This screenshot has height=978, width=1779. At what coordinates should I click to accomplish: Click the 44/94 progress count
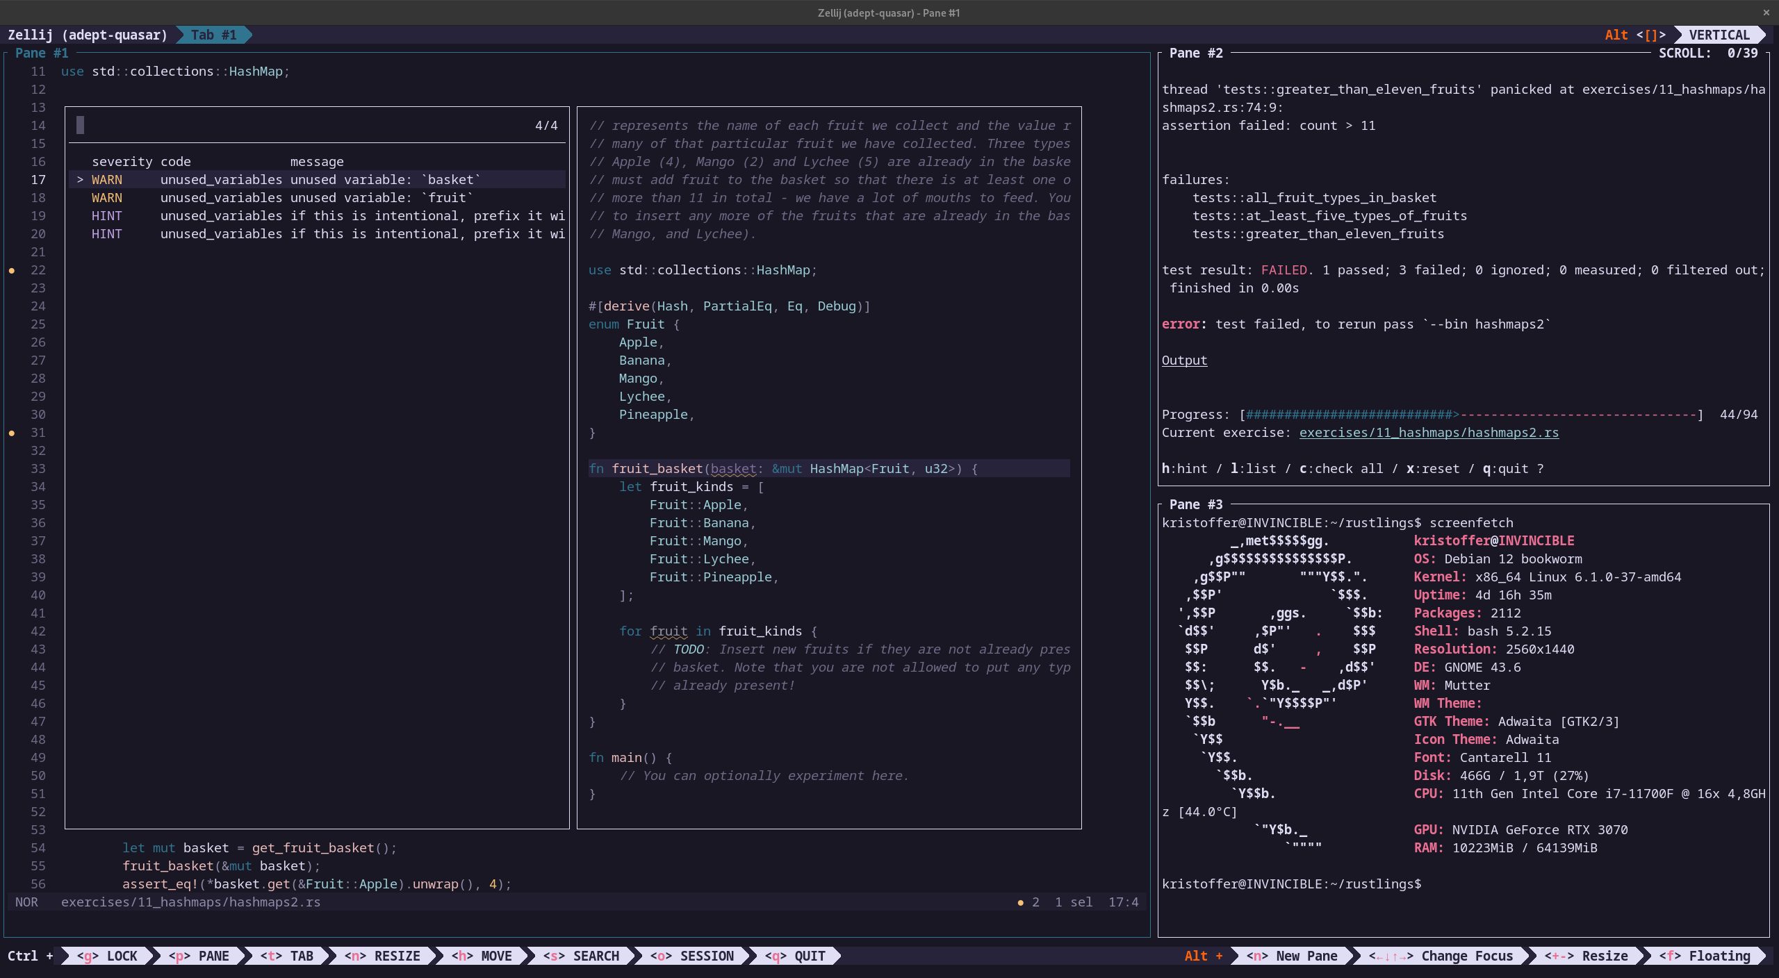coord(1739,415)
